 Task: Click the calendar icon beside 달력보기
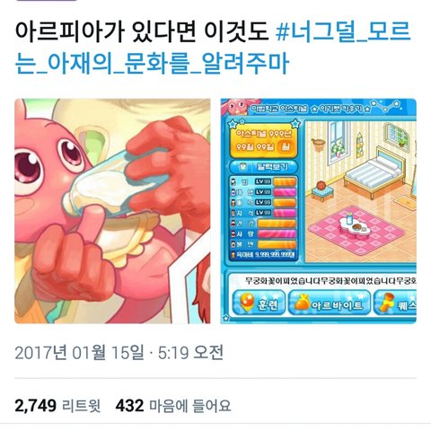click(243, 167)
